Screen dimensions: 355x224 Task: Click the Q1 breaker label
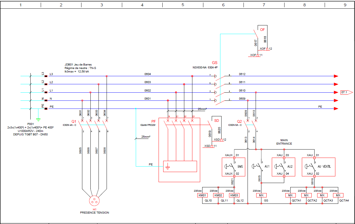point(74,121)
